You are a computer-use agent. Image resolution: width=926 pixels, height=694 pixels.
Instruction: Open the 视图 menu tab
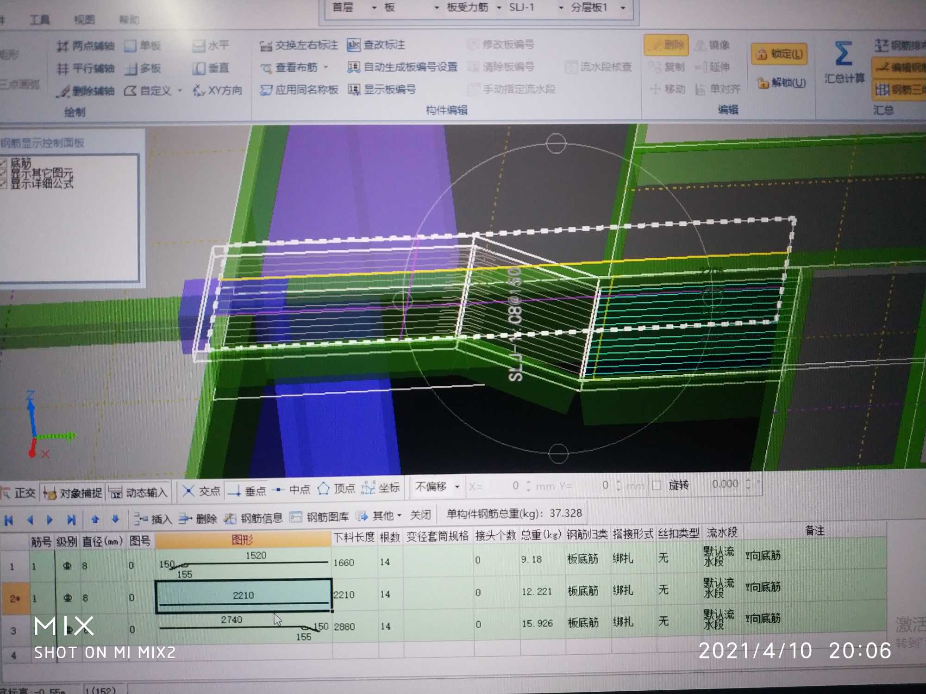point(84,19)
